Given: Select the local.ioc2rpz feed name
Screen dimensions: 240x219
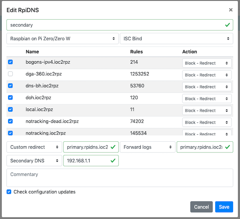Looking at the screenshot, I should (39, 109).
